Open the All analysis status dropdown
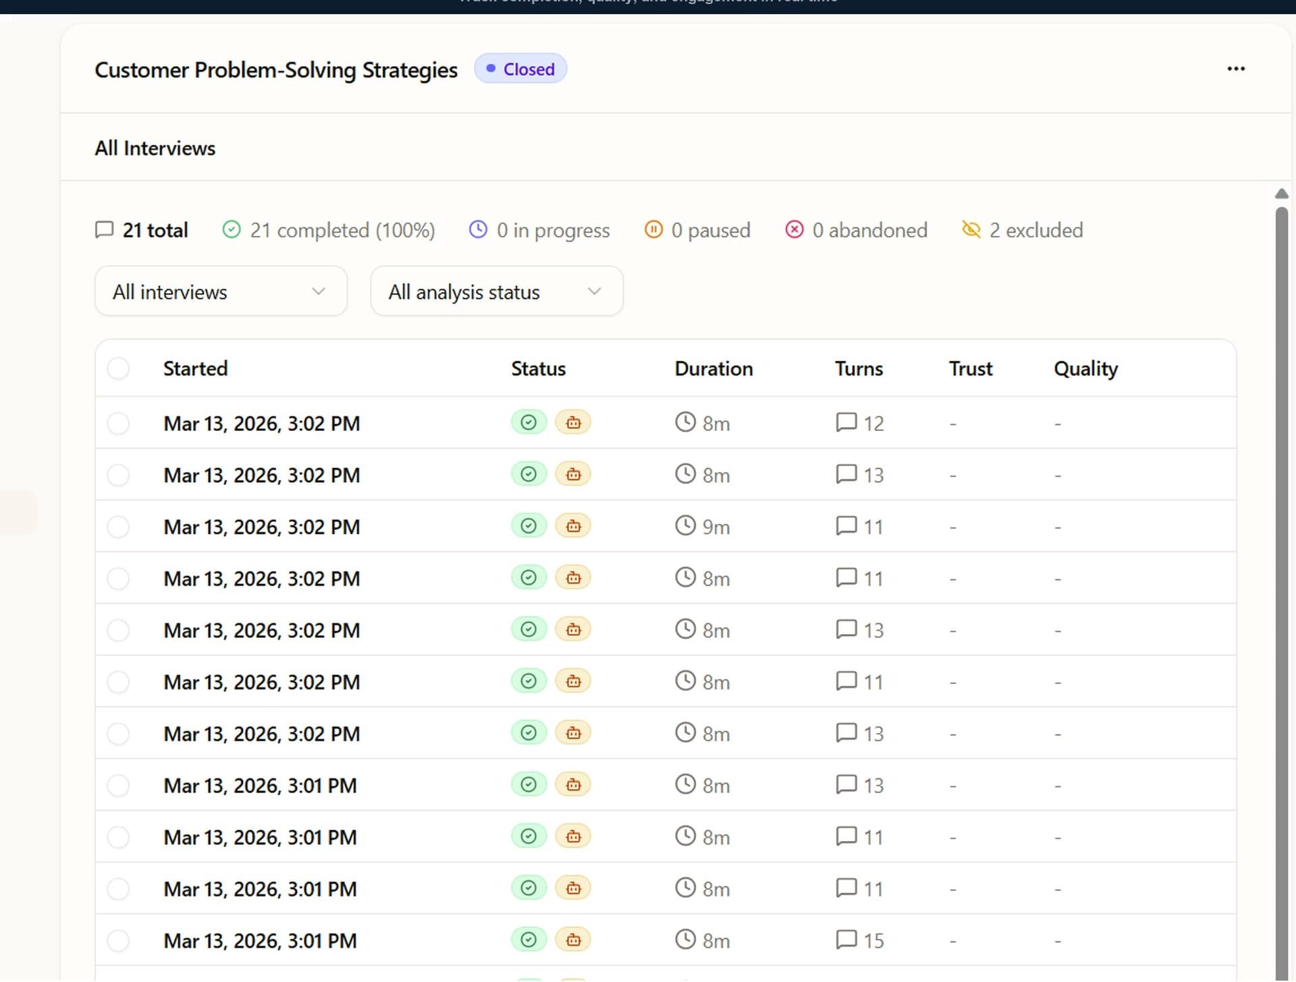The height and width of the screenshot is (982, 1296). coord(496,291)
